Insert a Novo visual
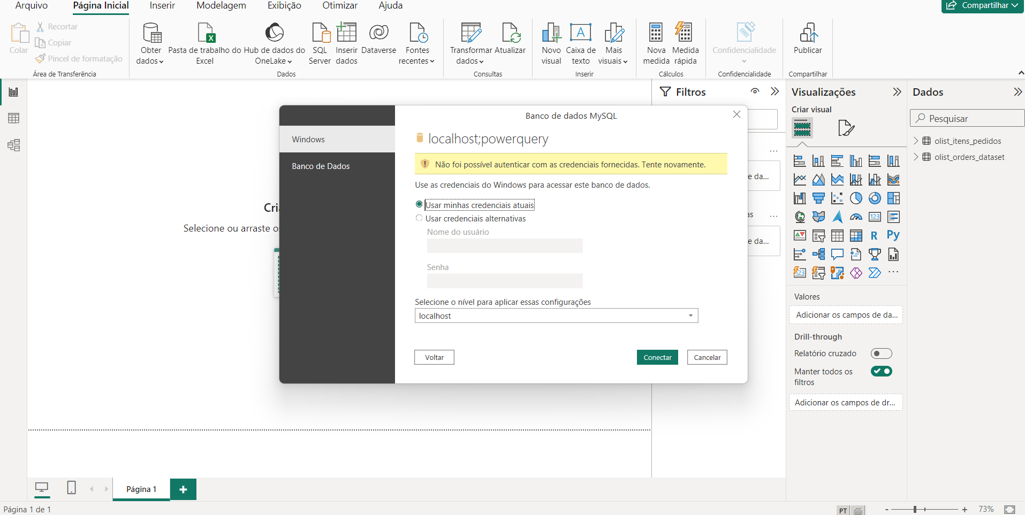This screenshot has height=515, width=1025. (x=551, y=44)
